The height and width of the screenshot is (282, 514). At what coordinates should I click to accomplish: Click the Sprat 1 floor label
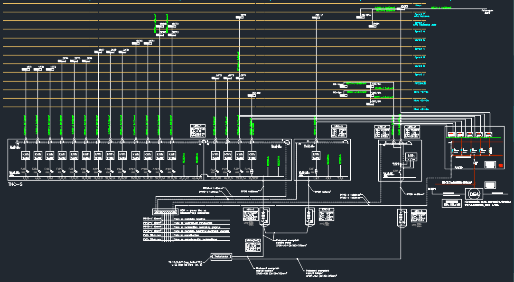click(x=420, y=74)
